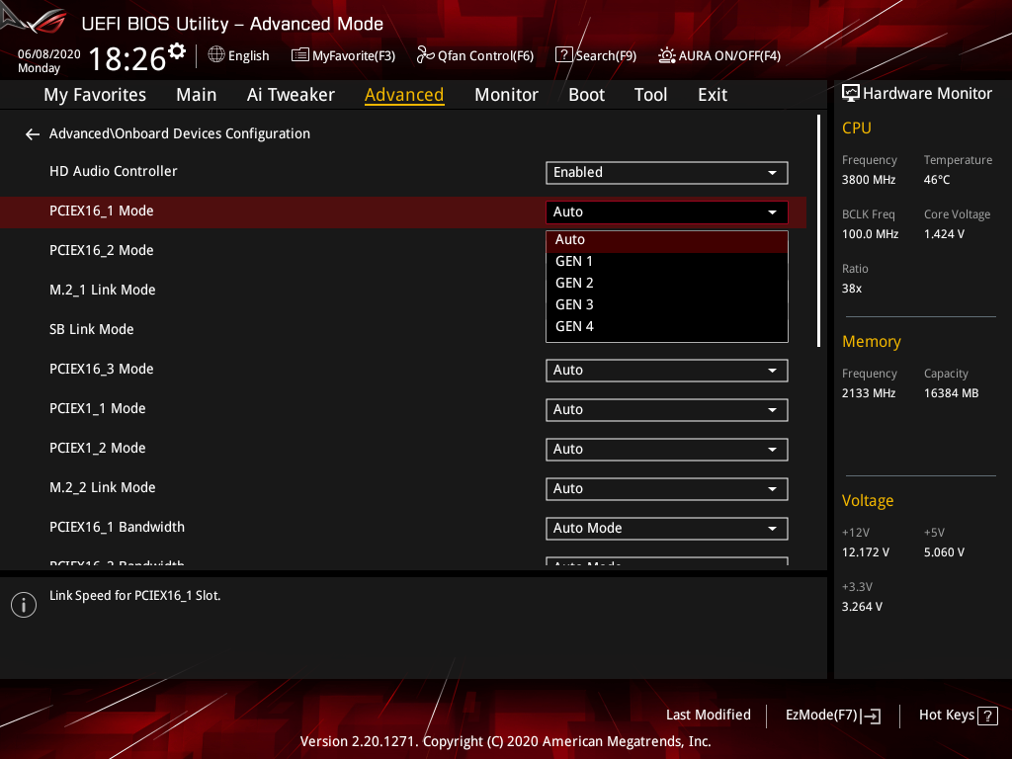Click the CPU heading in Hardware Monitor
Viewport: 1012px width, 759px height.
857,127
